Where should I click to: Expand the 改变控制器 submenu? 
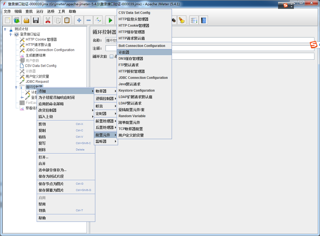[66, 110]
